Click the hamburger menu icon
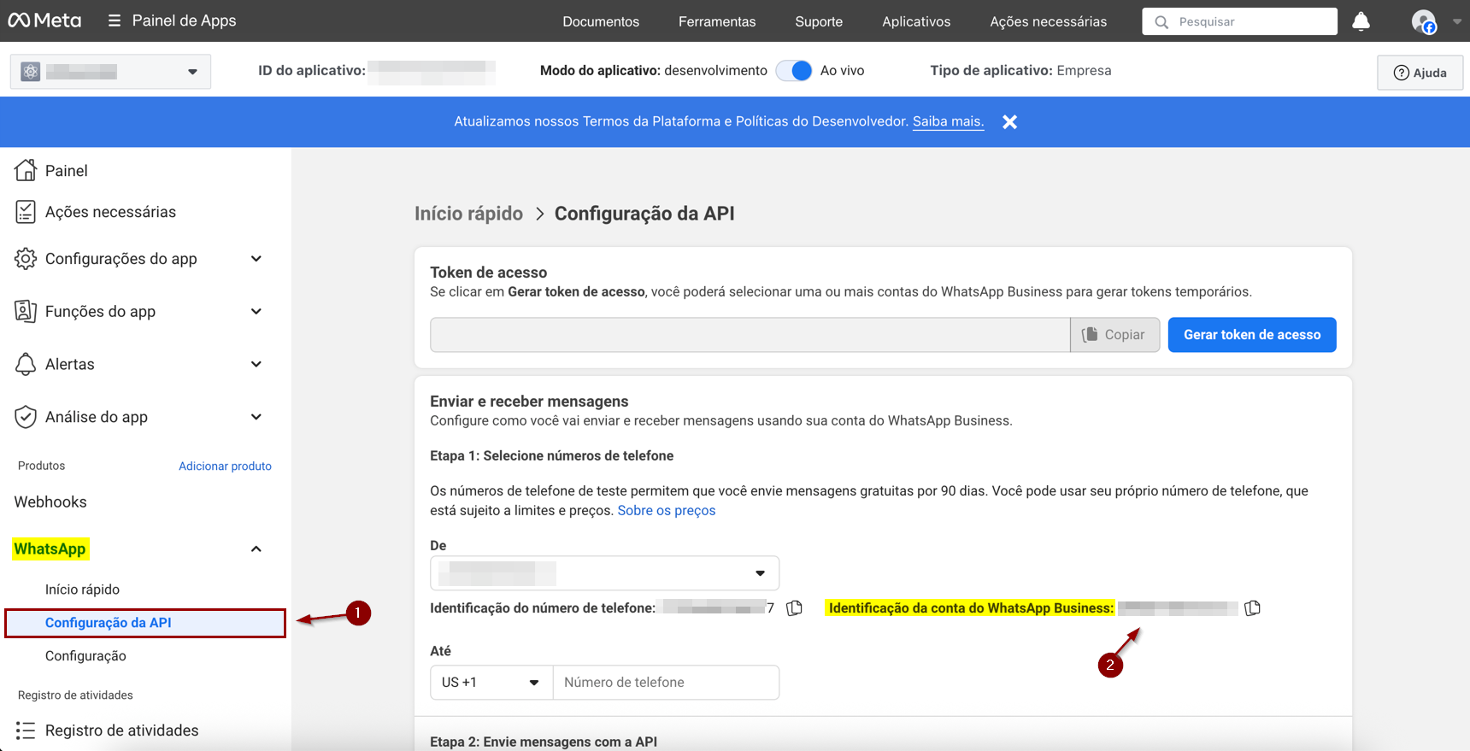Image resolution: width=1470 pixels, height=751 pixels. [x=114, y=21]
